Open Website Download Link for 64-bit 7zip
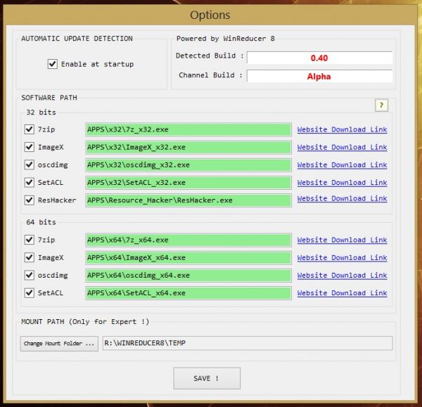This screenshot has height=407, width=422. [x=342, y=240]
